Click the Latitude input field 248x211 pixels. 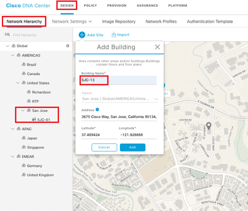99,135
